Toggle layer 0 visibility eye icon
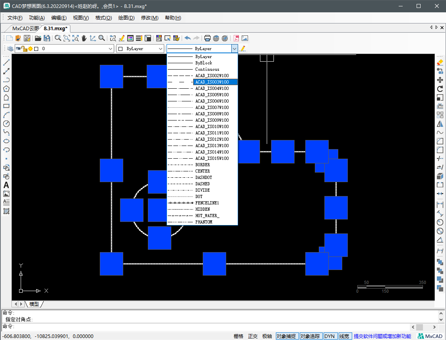The image size is (446, 340). click(18, 49)
